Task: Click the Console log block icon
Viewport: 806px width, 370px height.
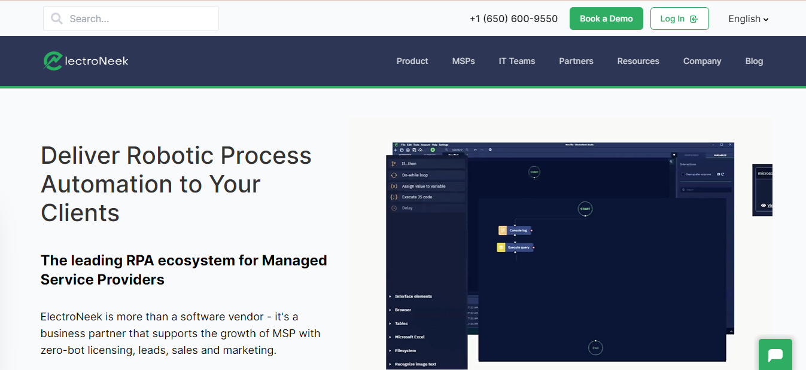Action: click(x=503, y=230)
